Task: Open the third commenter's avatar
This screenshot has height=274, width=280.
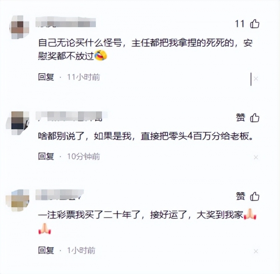Action: (x=18, y=200)
